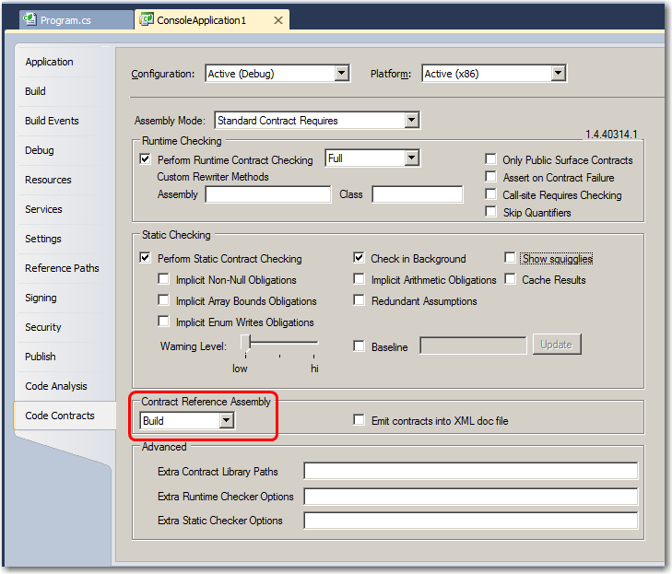Viewport: 672px width, 574px height.
Task: Open the Code Analysis settings page
Action: pos(55,386)
